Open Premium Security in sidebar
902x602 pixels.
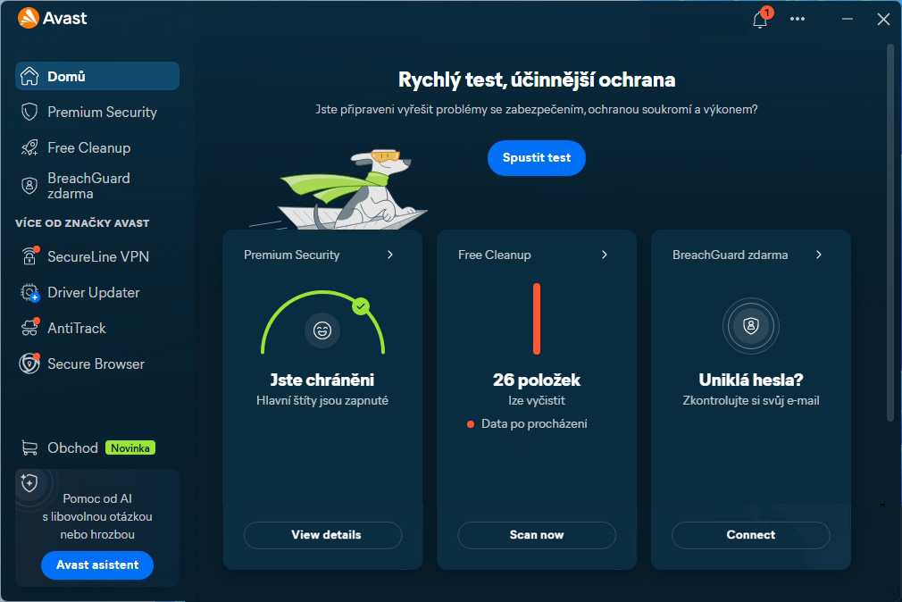click(97, 112)
